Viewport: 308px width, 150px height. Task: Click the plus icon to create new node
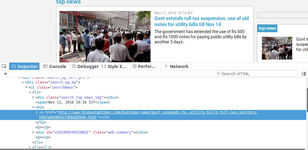(5, 74)
